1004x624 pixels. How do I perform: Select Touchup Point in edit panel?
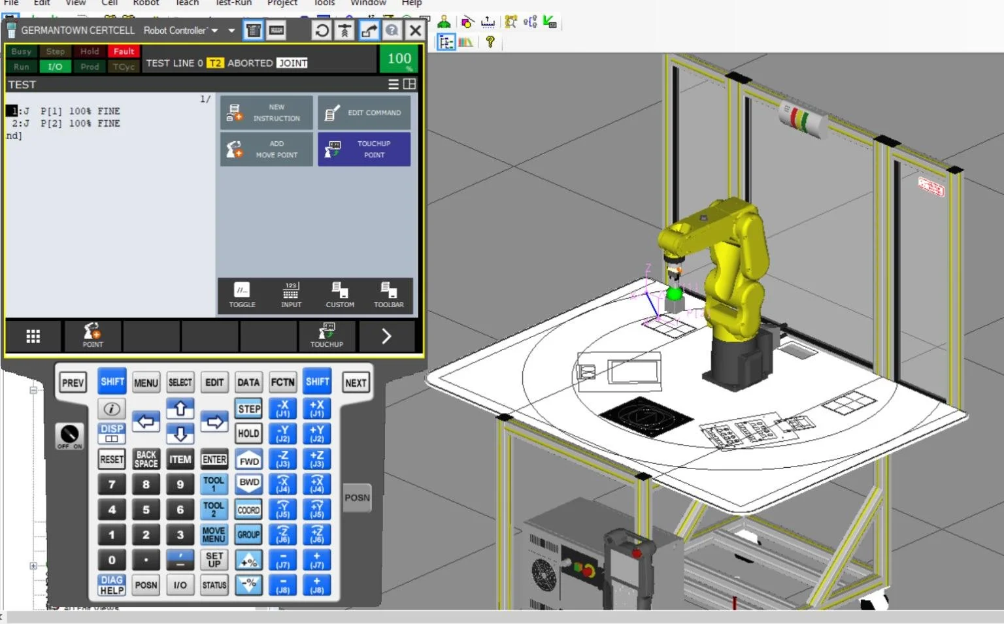tap(364, 149)
